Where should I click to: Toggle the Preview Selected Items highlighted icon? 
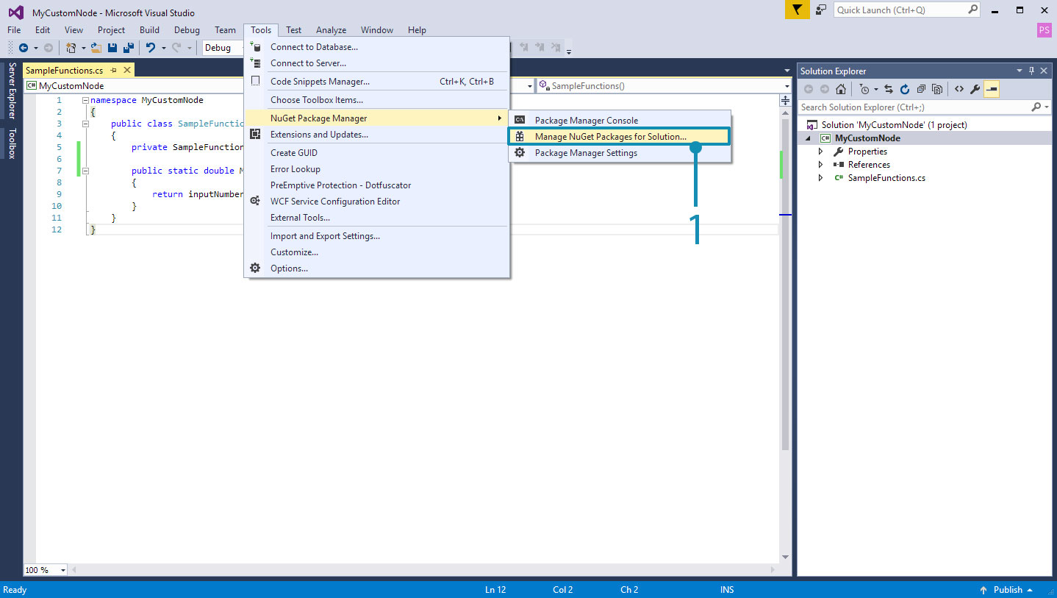tap(992, 89)
